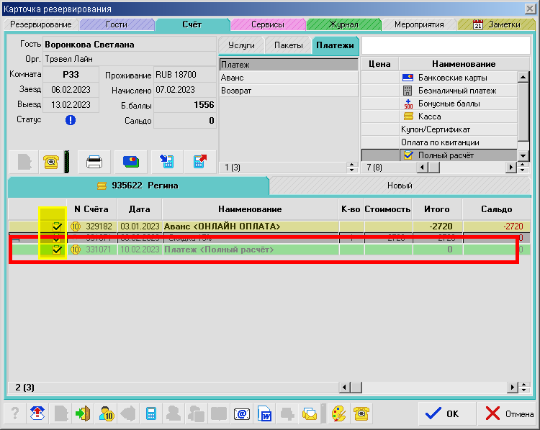Click the calculator with blue arrow icon

tap(166, 161)
